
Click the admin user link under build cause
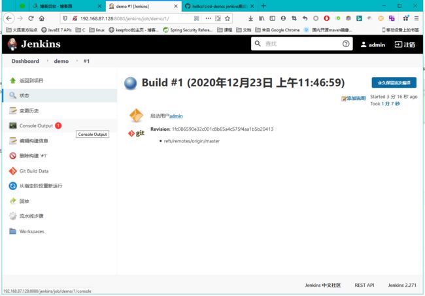coord(176,116)
